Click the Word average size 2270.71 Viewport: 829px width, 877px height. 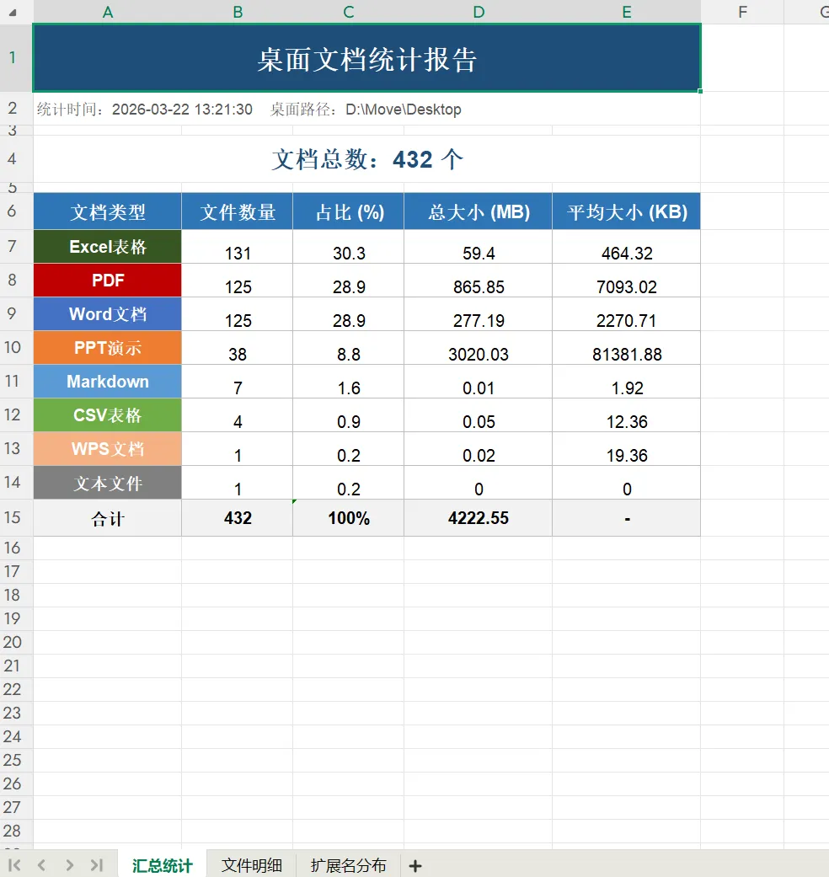pyautogui.click(x=627, y=313)
